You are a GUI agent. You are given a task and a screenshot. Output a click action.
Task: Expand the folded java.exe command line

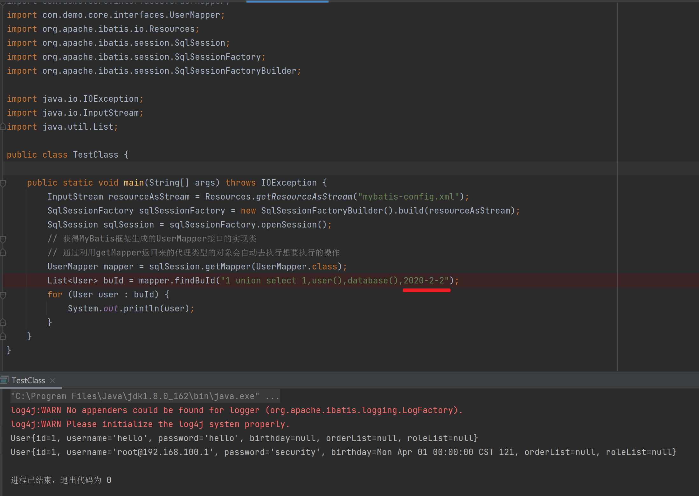pyautogui.click(x=273, y=396)
